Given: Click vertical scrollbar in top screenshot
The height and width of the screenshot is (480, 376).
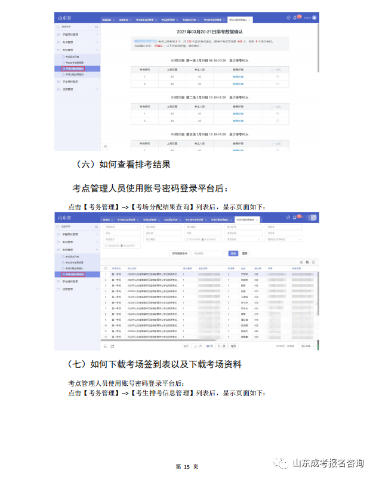Looking at the screenshot, I should 318,48.
